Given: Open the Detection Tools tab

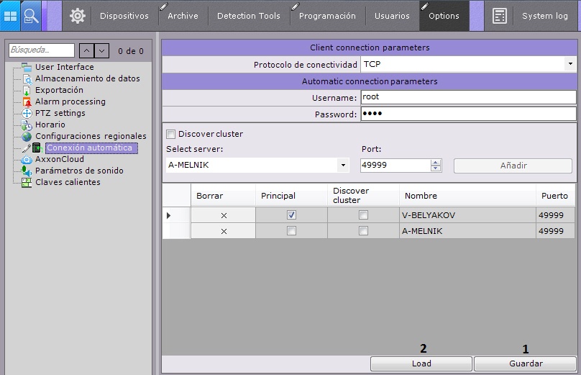Looking at the screenshot, I should pos(248,16).
